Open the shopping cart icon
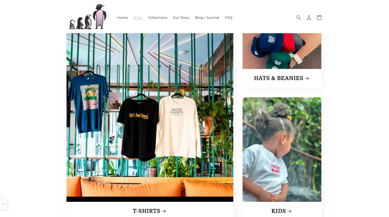 [x=319, y=17]
